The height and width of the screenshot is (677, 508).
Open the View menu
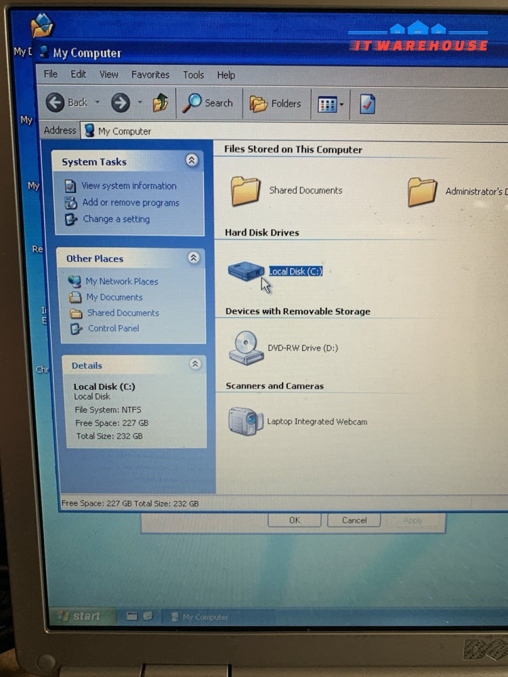pyautogui.click(x=109, y=74)
